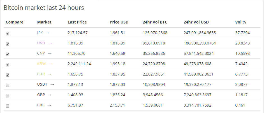
Task: Click the green arrow next to EUR
Action: point(50,74)
